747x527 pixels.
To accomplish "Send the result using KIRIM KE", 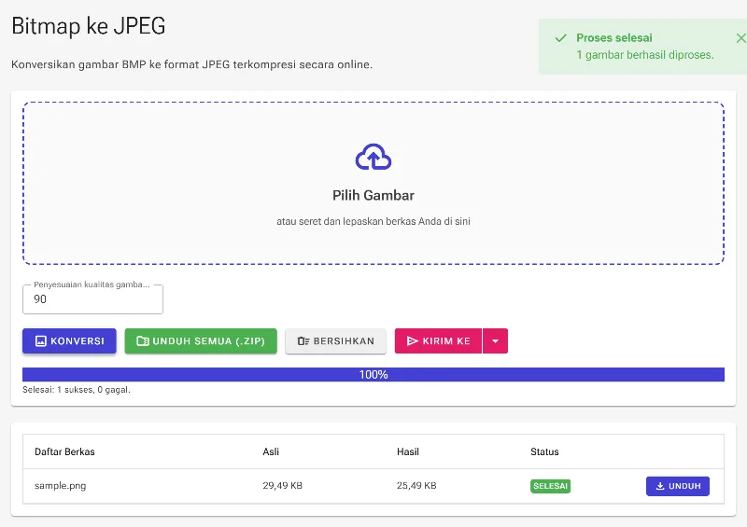I will 438,340.
